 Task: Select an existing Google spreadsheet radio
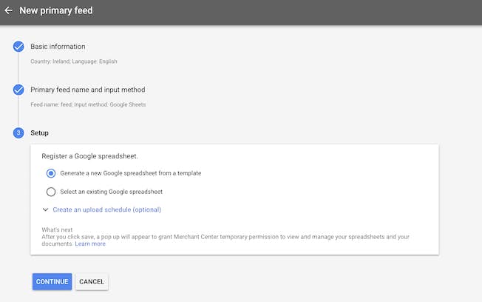(x=51, y=192)
